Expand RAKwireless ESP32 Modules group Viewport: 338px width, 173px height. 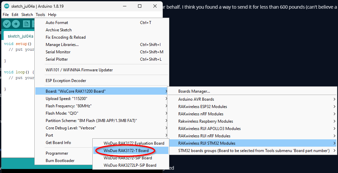pos(202,107)
